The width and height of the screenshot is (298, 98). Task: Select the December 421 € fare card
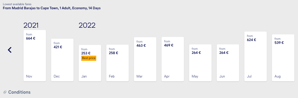click(x=62, y=60)
